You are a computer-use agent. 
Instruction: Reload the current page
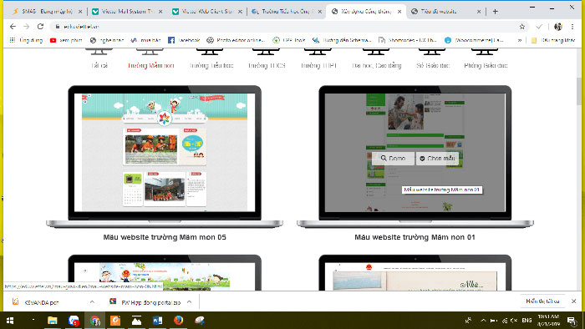pos(40,27)
